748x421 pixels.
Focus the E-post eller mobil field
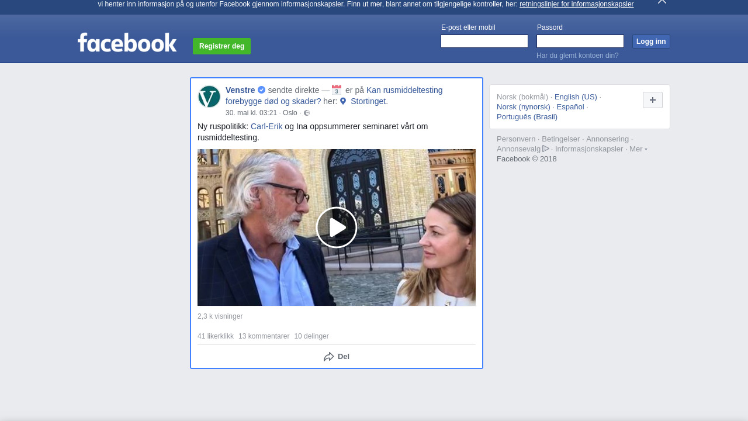coord(484,42)
